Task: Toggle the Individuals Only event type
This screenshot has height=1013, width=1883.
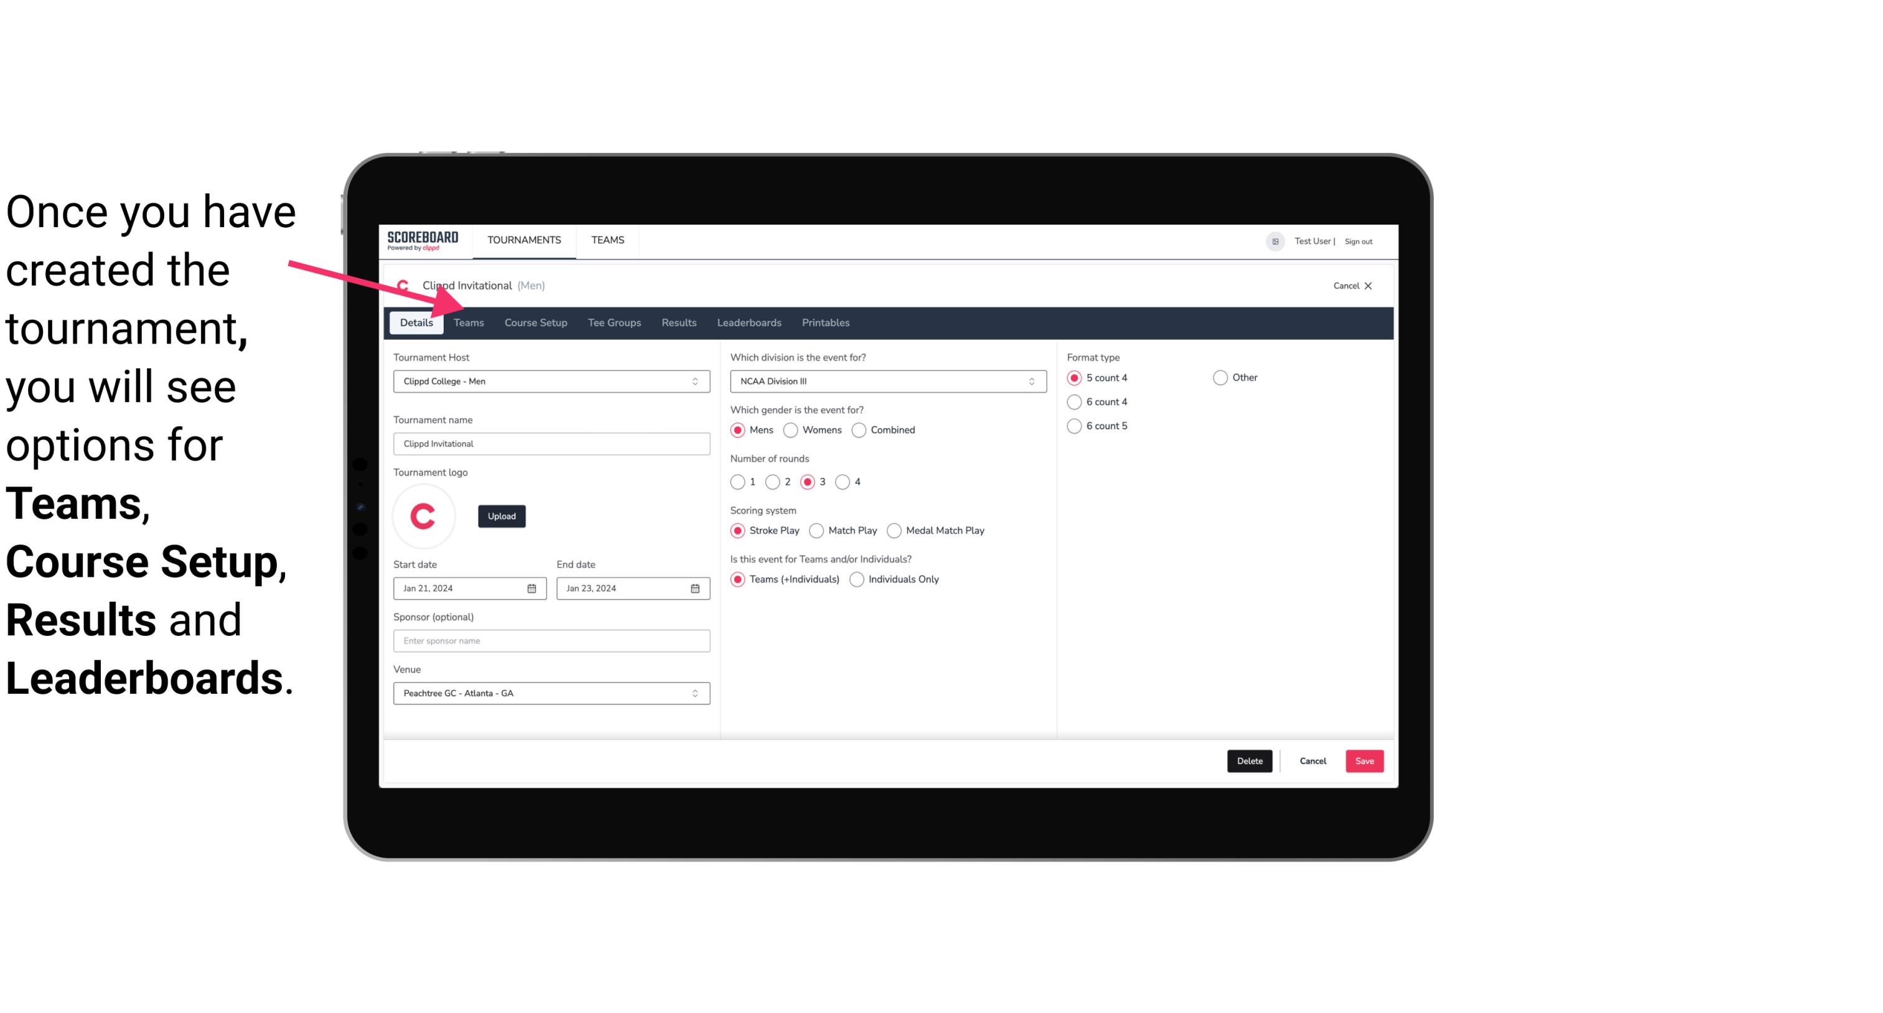Action: (x=857, y=579)
